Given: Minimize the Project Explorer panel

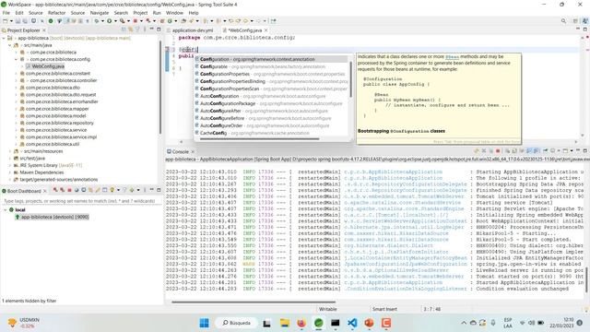Looking at the screenshot, I should [151, 29].
